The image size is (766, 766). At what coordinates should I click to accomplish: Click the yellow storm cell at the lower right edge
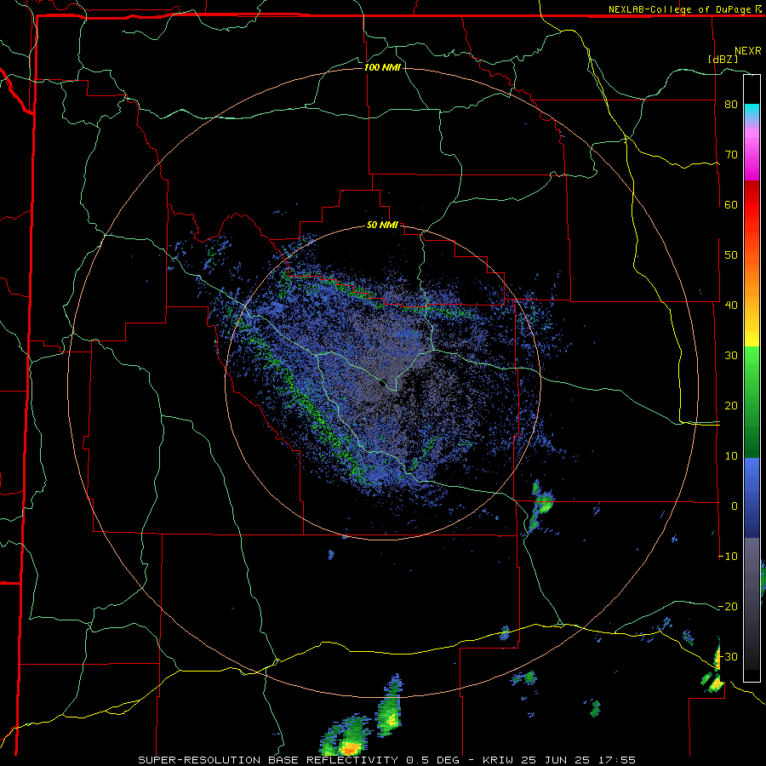coord(716,683)
